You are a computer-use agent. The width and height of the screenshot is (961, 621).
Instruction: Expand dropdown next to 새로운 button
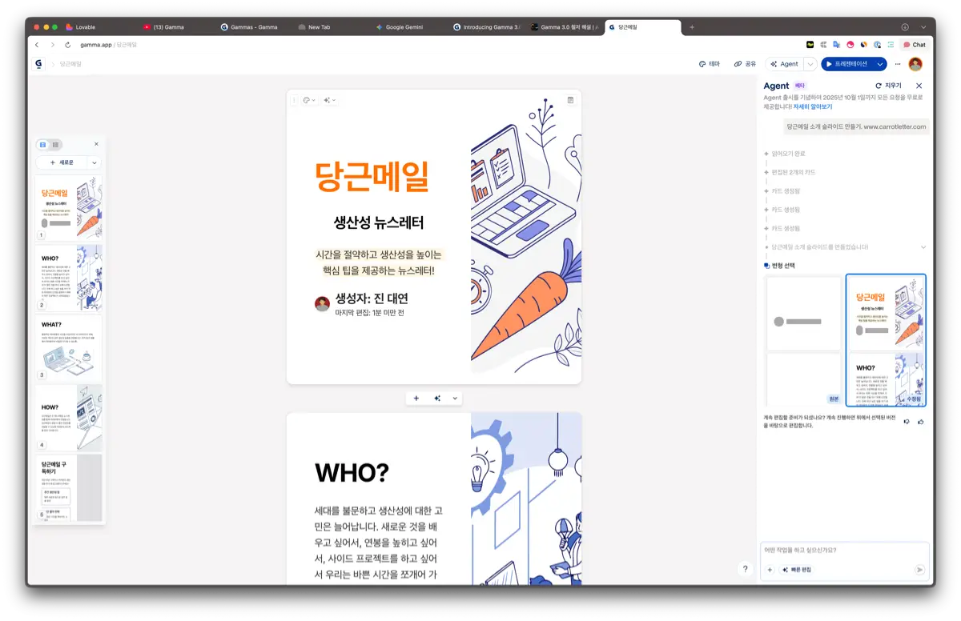pyautogui.click(x=94, y=162)
